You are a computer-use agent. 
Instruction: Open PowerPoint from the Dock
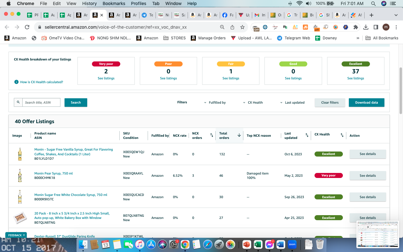[247, 244]
